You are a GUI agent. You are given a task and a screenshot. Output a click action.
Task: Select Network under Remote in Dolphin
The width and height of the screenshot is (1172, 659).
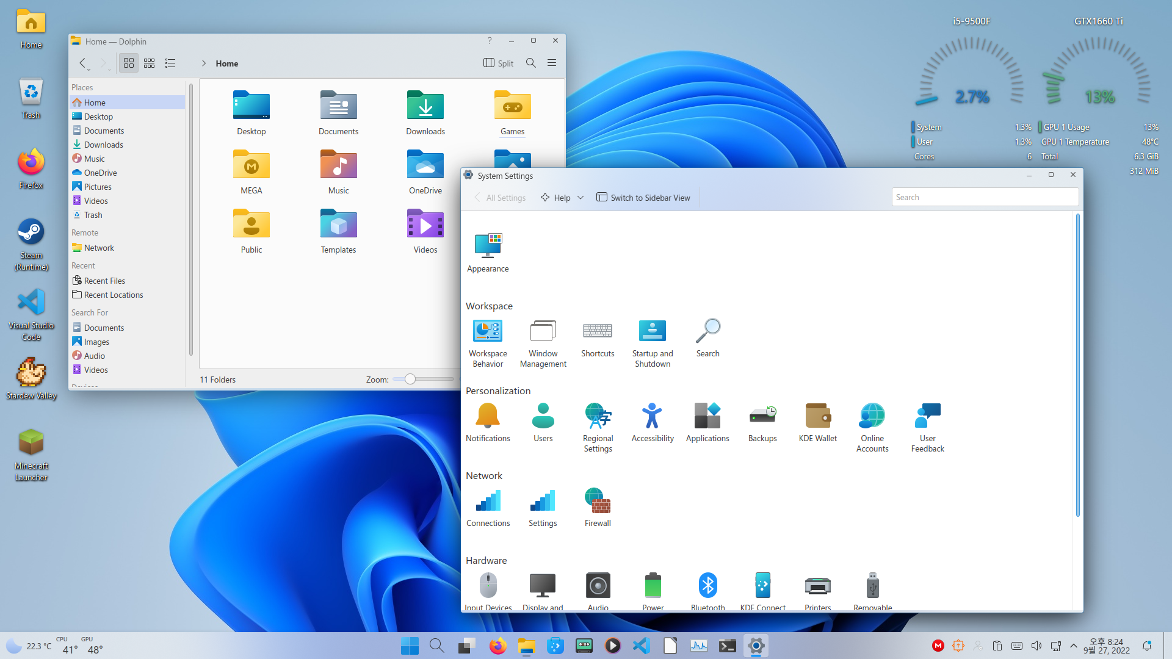[x=127, y=248]
